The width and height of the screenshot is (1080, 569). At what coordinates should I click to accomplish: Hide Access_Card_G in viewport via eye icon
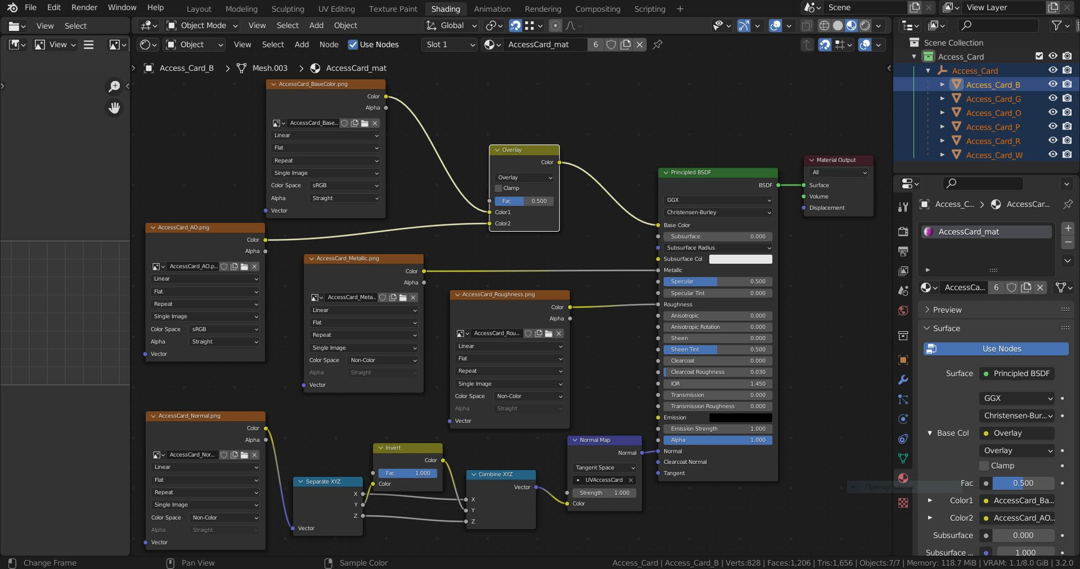(1052, 98)
